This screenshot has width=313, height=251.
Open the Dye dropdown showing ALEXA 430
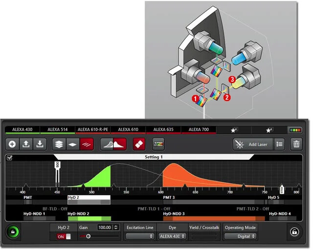click(x=173, y=236)
